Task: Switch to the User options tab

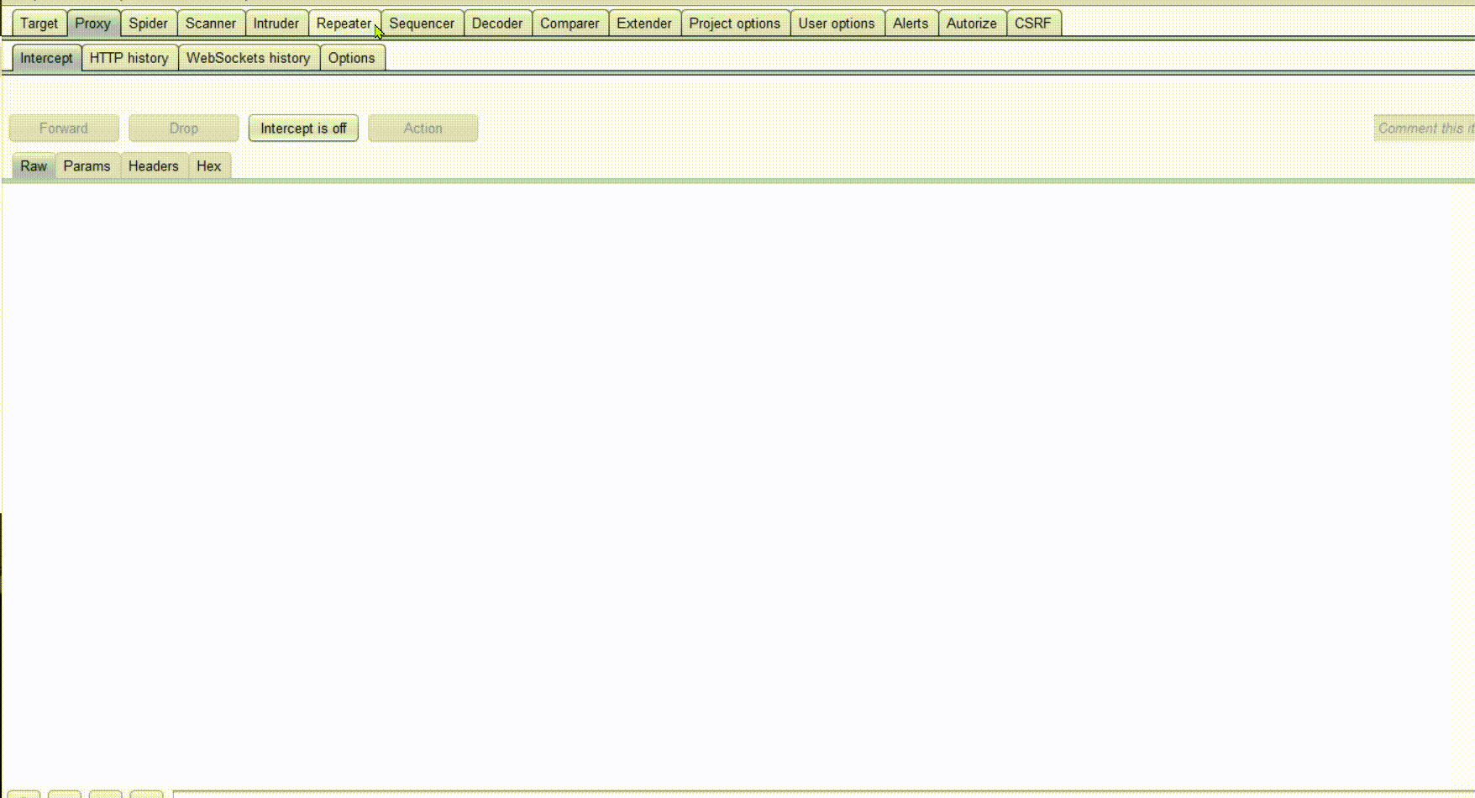Action: [837, 24]
